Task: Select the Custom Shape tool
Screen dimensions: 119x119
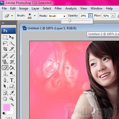Action: click(12, 86)
